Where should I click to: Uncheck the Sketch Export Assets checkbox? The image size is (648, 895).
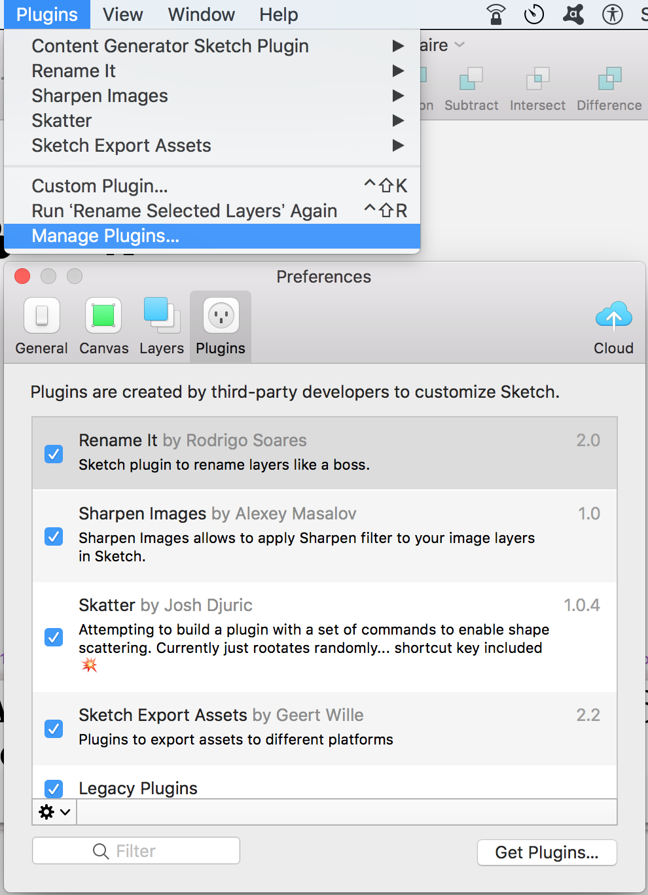[54, 728]
